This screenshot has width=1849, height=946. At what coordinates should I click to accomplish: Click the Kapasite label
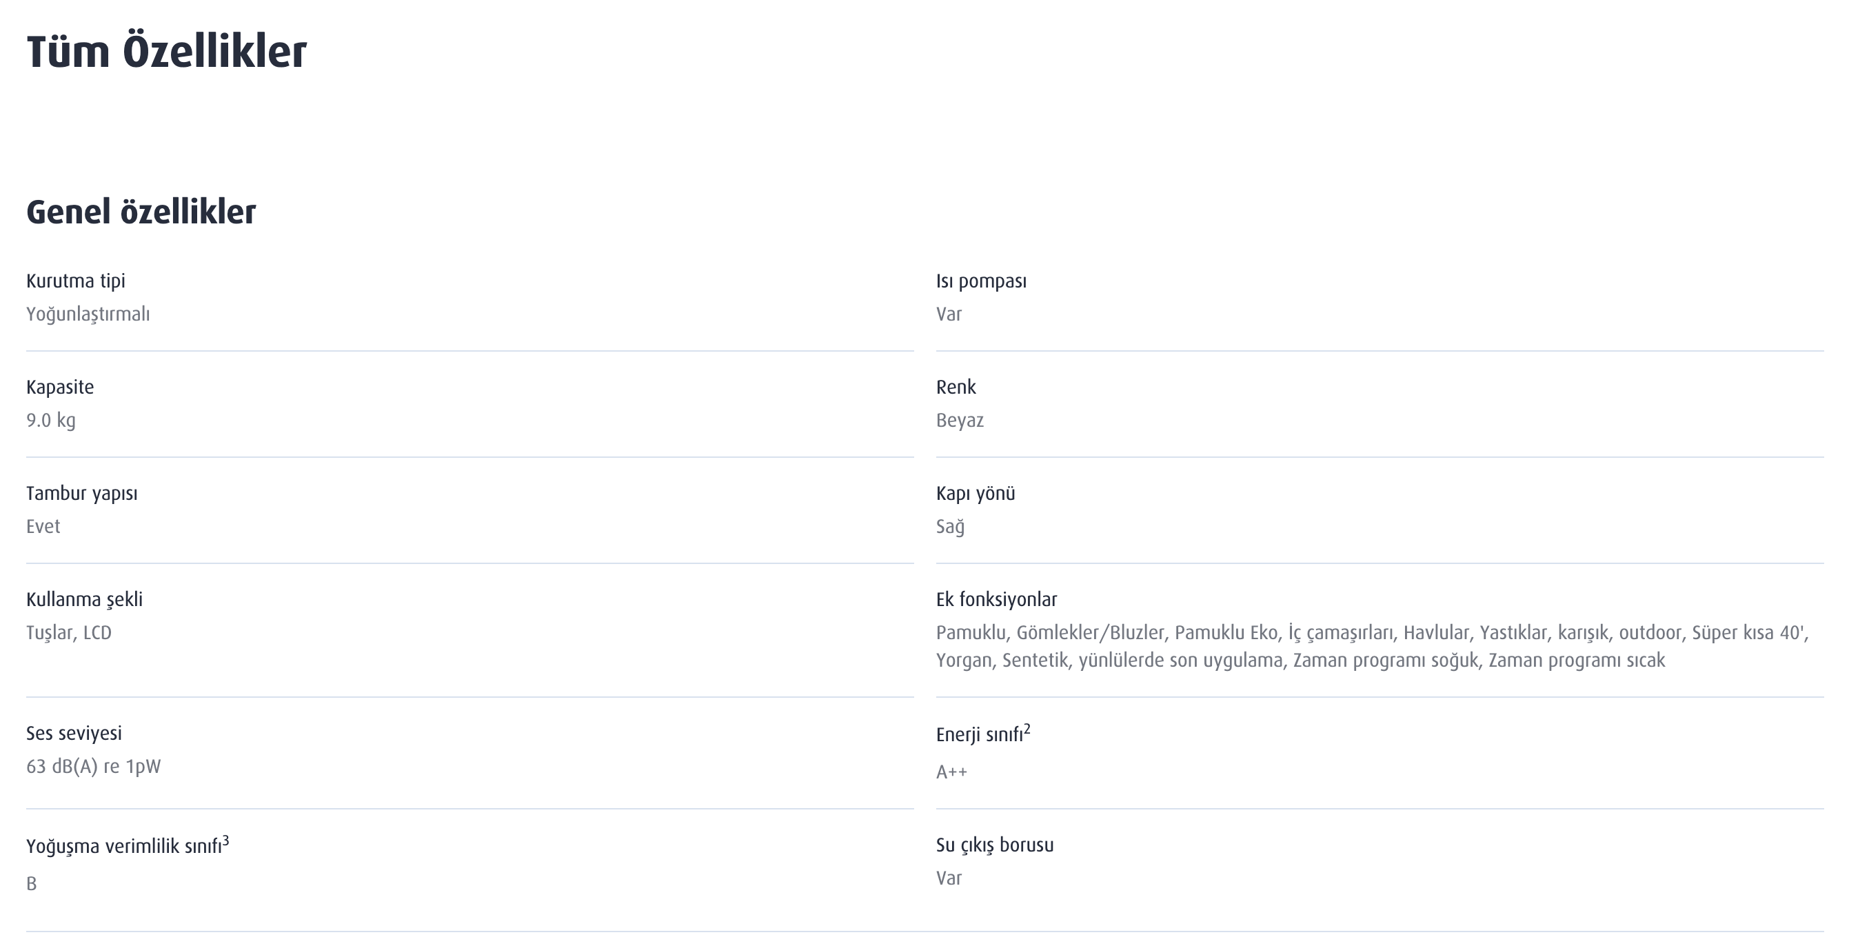click(x=60, y=388)
